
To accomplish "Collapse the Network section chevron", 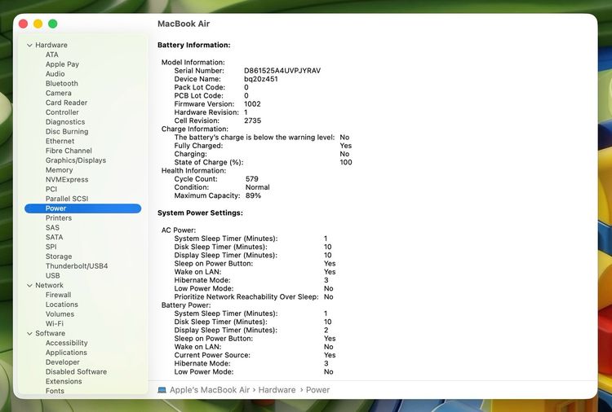I will [29, 286].
